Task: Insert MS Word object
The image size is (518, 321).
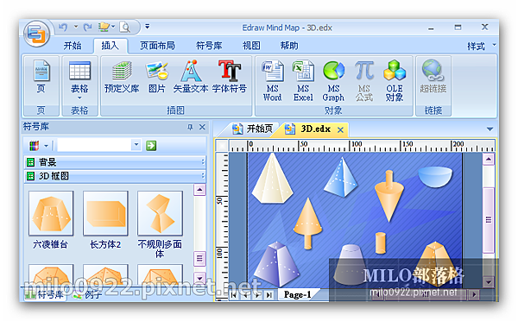Action: click(273, 81)
